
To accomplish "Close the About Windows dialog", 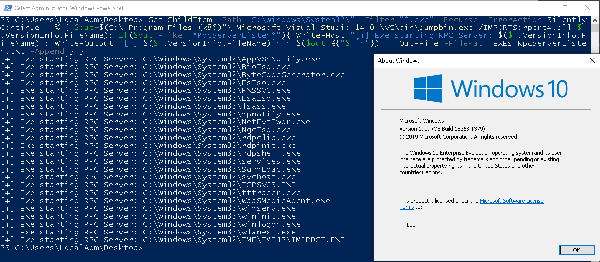I will point(592,60).
